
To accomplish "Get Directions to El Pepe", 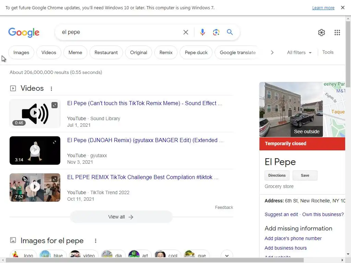I will pyautogui.click(x=277, y=176).
